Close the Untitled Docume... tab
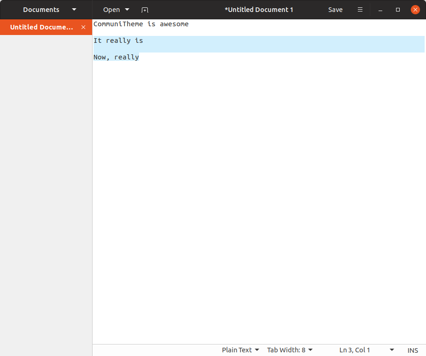 83,27
